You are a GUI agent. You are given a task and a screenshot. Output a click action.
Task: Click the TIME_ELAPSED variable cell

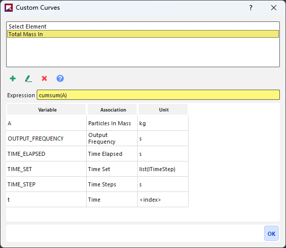coord(46,154)
